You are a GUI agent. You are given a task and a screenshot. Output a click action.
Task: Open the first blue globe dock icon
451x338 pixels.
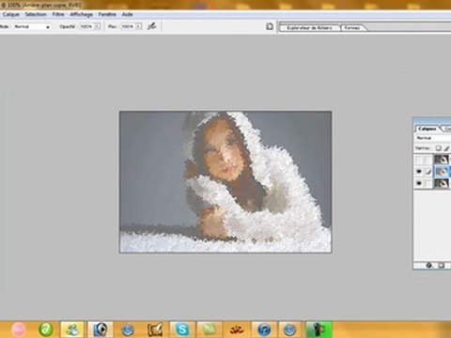pos(128,330)
